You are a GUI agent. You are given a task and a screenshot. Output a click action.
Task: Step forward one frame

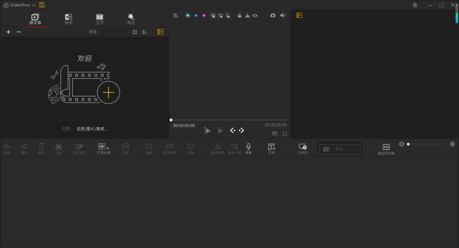tap(242, 131)
